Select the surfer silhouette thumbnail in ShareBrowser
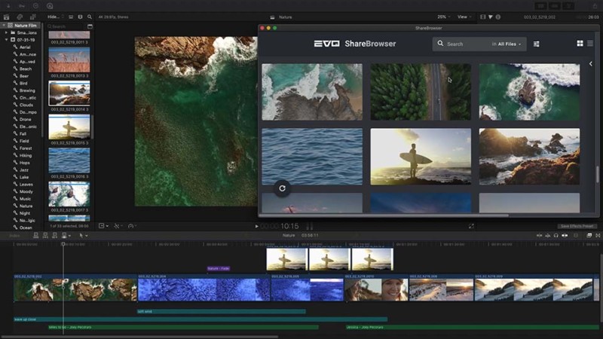Screen dimensions: 603x339 [421, 157]
